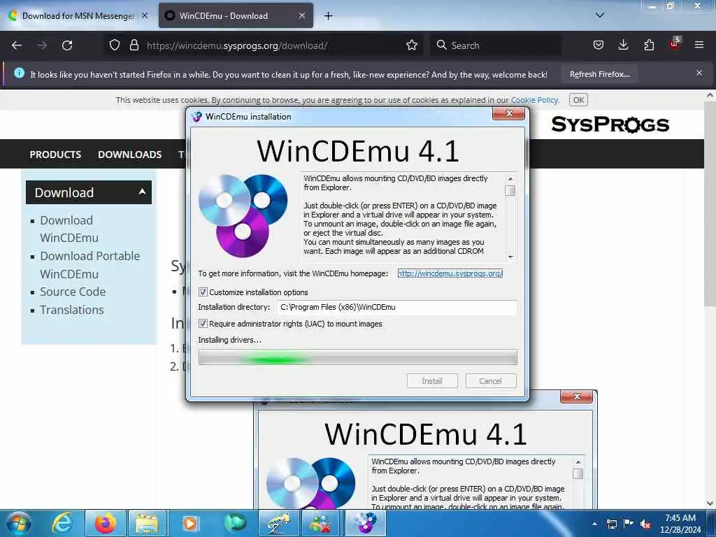
Task: Click the installer Cancel button
Action: point(490,381)
